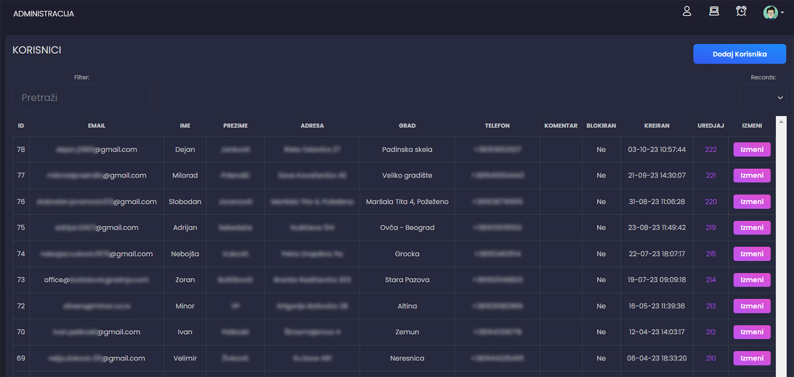Click the ID 78 cell

(x=21, y=149)
